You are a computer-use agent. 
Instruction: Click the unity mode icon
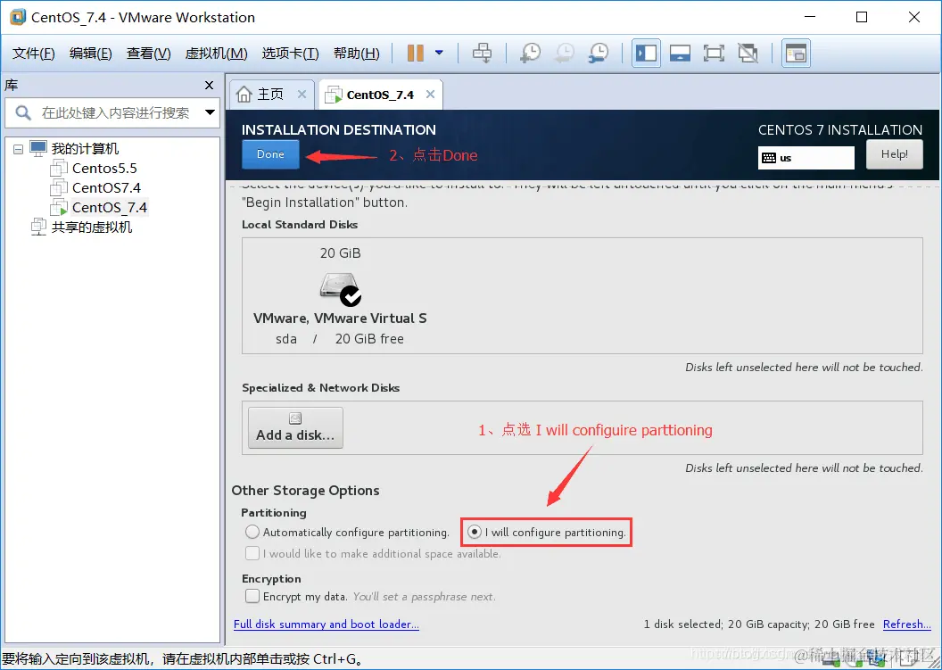748,53
